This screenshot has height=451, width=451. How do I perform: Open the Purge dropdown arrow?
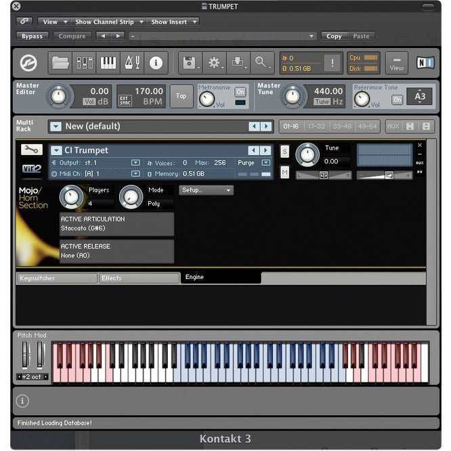pyautogui.click(x=266, y=163)
